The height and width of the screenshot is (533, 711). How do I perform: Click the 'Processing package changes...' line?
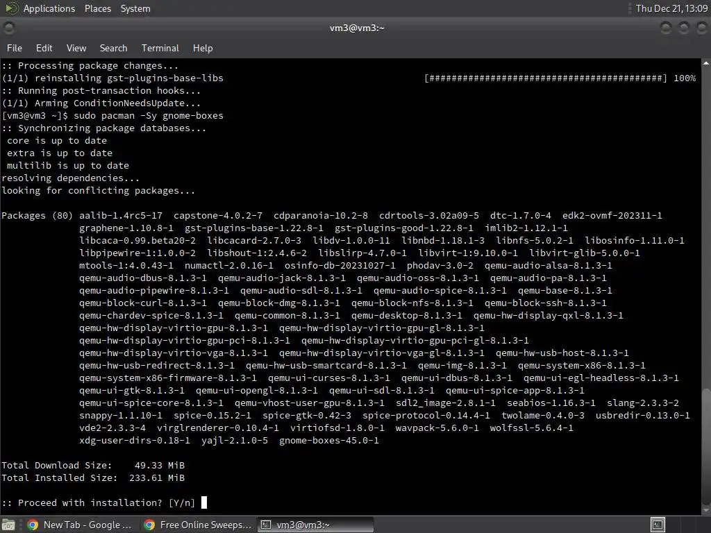[x=90, y=66]
